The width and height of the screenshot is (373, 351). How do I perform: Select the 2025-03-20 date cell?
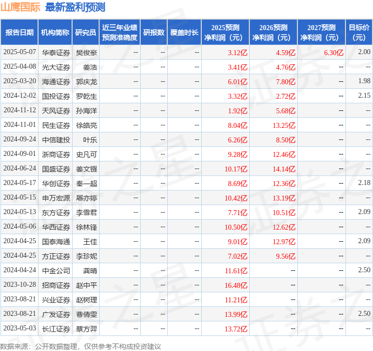[20, 81]
